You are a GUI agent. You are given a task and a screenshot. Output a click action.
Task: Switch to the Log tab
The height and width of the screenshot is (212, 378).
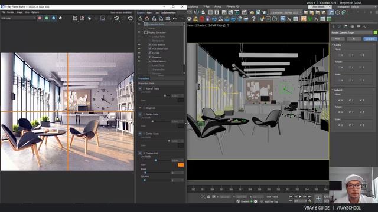tap(157, 12)
